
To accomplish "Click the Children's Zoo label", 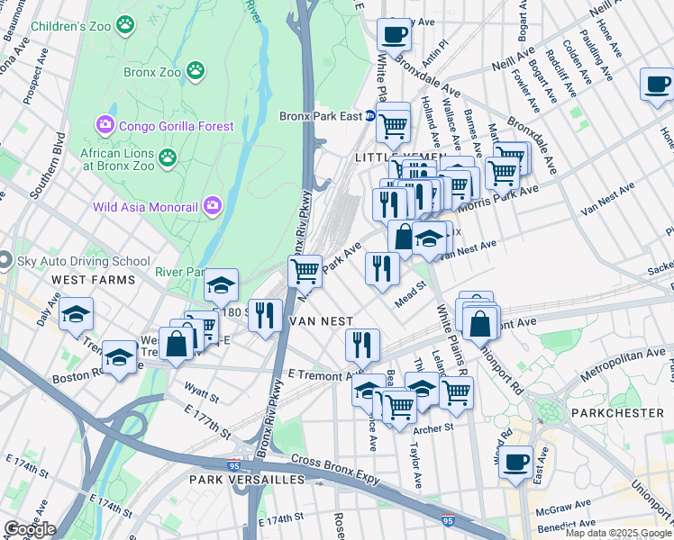I will (x=71, y=26).
